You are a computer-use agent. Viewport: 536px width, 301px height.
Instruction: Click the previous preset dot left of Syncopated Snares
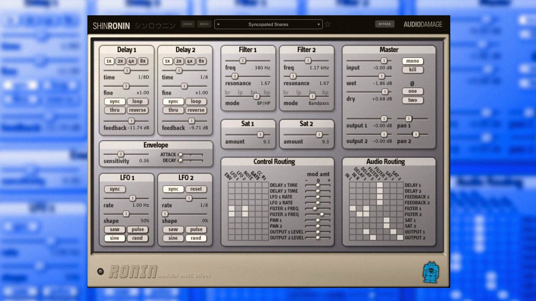coord(218,24)
